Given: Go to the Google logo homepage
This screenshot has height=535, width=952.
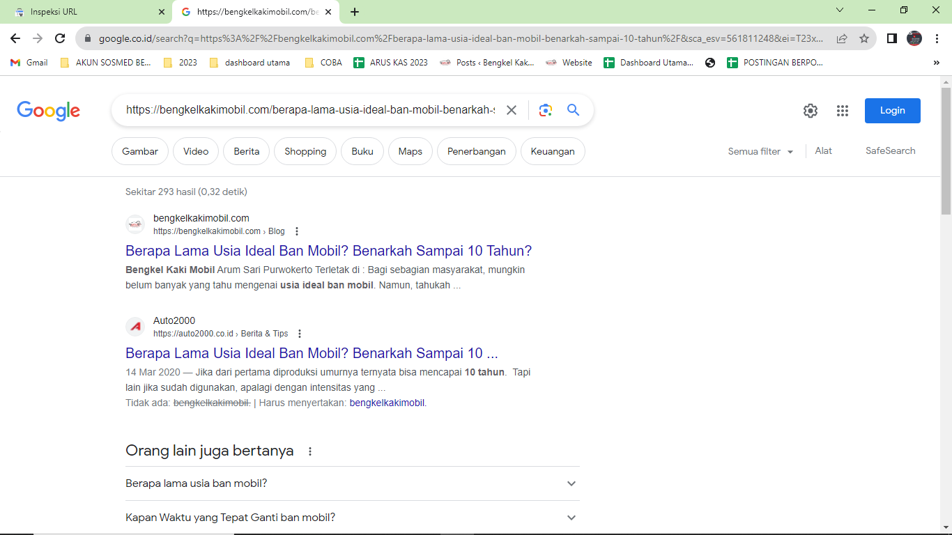Looking at the screenshot, I should tap(49, 111).
